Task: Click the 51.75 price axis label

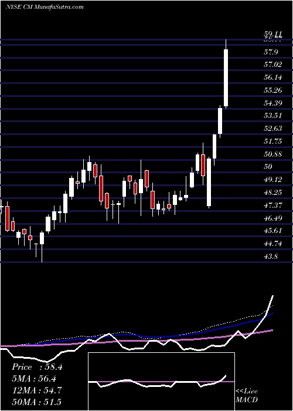Action: click(273, 142)
